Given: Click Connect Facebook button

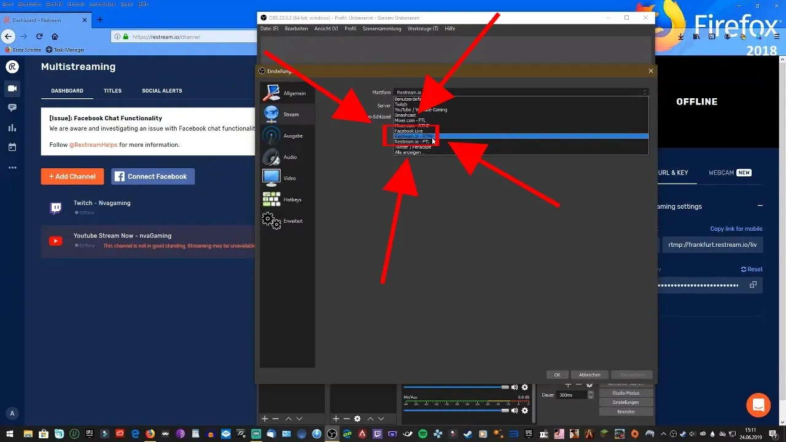Looking at the screenshot, I should coord(153,176).
